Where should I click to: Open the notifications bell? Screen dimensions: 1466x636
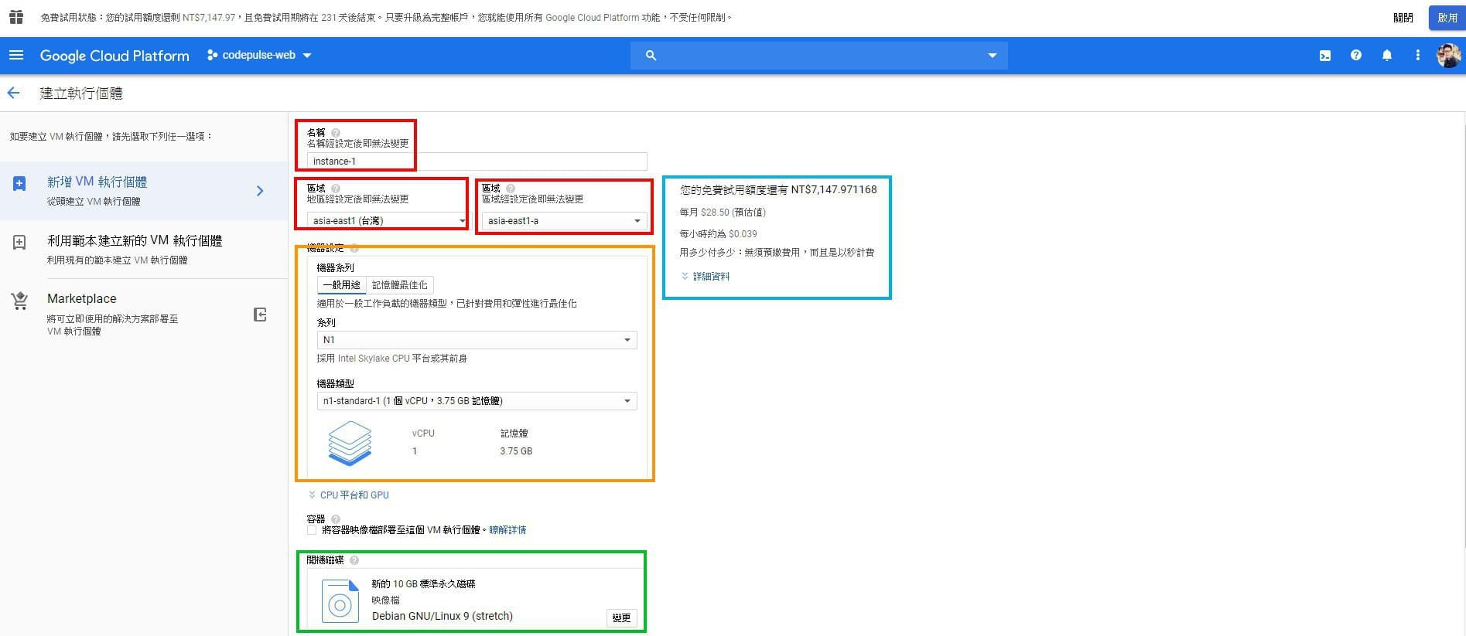coord(1387,56)
